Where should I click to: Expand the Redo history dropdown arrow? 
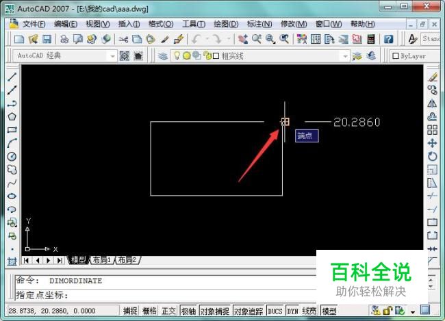point(229,39)
